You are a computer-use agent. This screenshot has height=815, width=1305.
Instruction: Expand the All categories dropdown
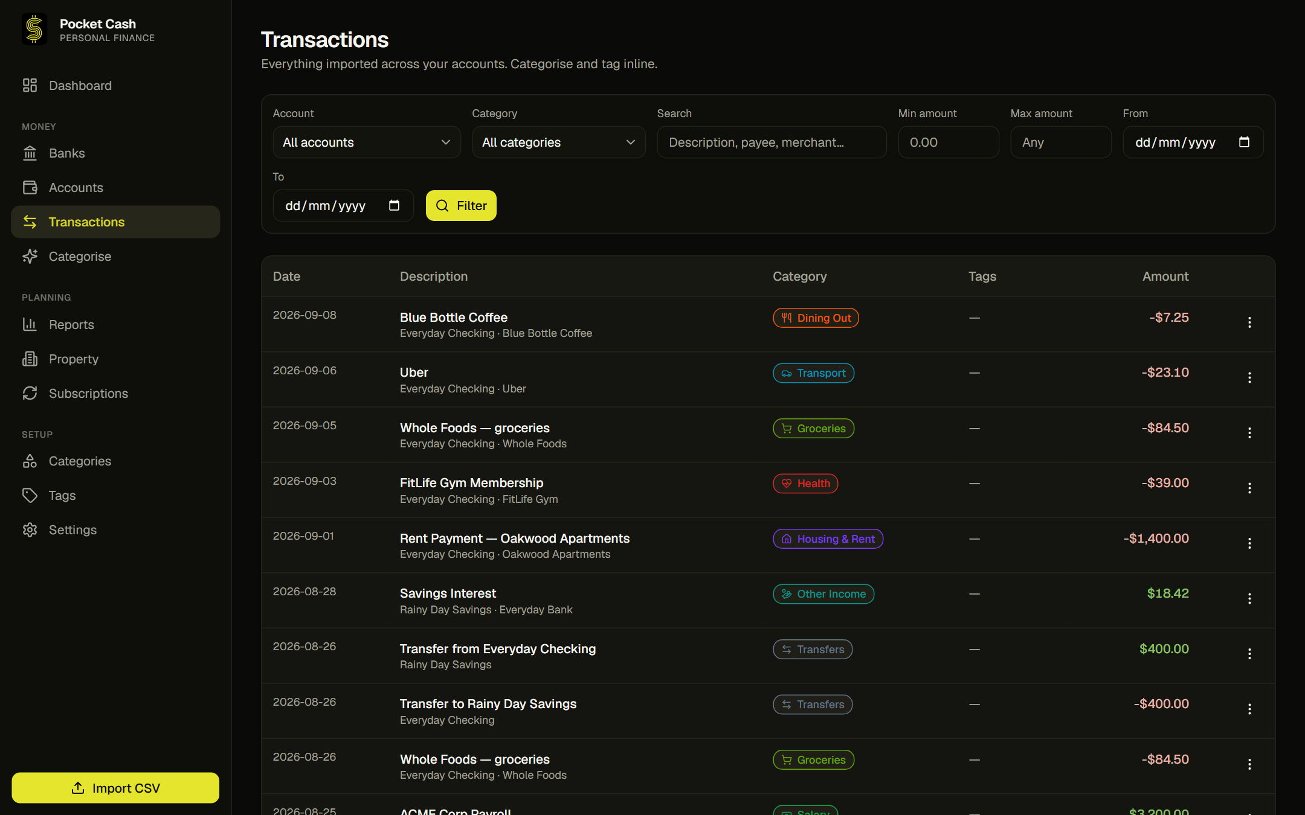(x=559, y=142)
